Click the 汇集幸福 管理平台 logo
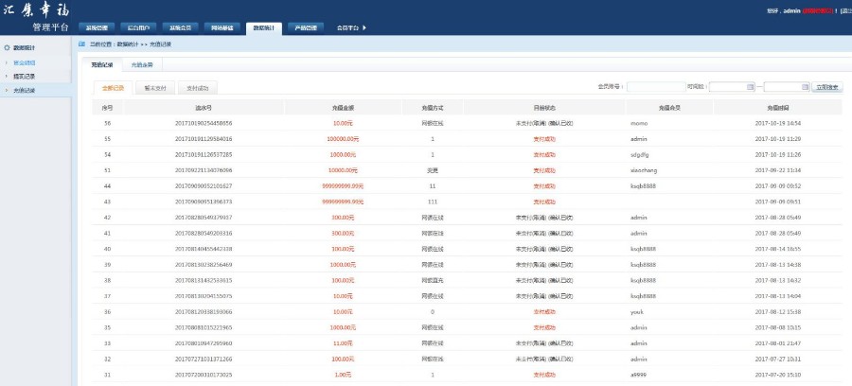The image size is (852, 386). (36, 17)
